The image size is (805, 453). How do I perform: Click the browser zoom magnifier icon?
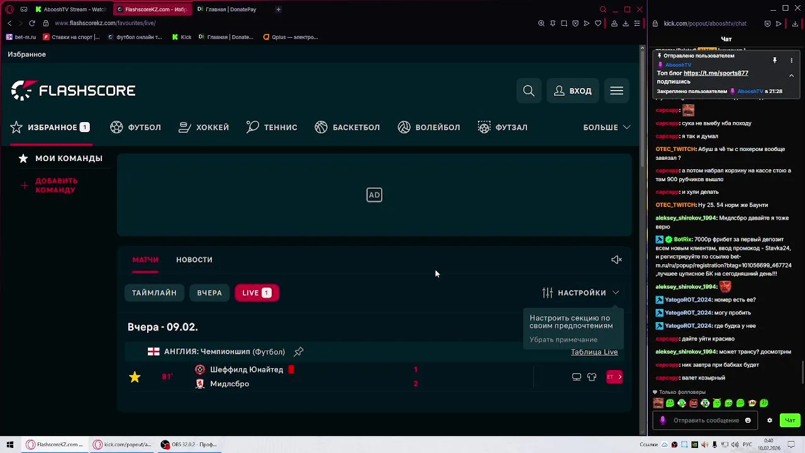[541, 23]
